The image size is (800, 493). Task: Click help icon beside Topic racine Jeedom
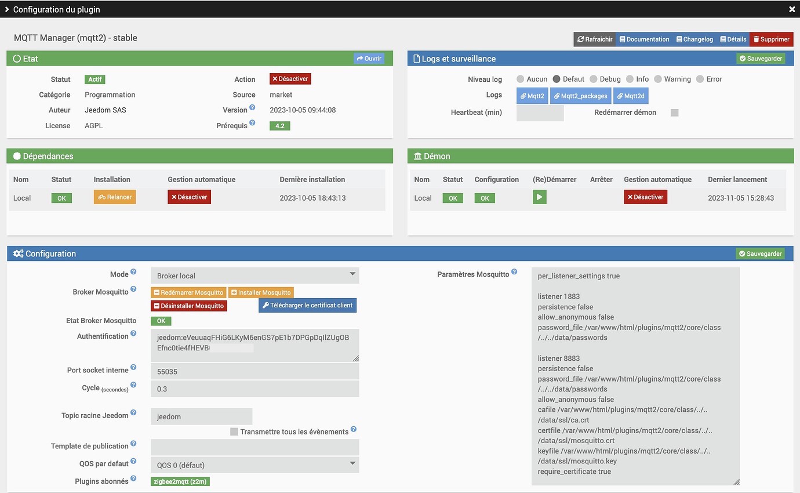tap(133, 413)
